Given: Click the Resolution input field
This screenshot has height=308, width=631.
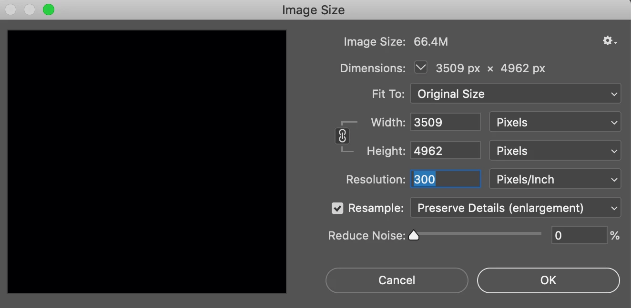Looking at the screenshot, I should coord(445,179).
